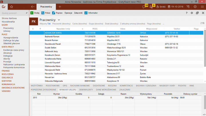206x116 pixels.
Task: Click the green Dodaj add icon
Action: 32,13
